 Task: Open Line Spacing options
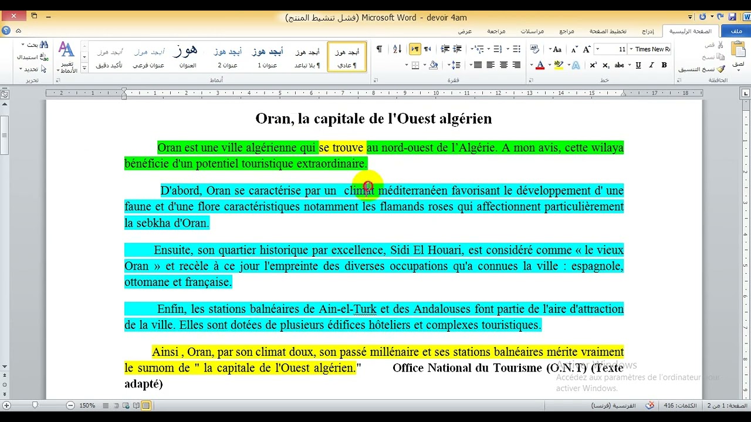[x=455, y=65]
